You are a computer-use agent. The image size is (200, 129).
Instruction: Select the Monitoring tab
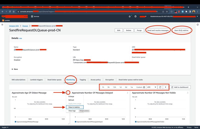(x=70, y=80)
